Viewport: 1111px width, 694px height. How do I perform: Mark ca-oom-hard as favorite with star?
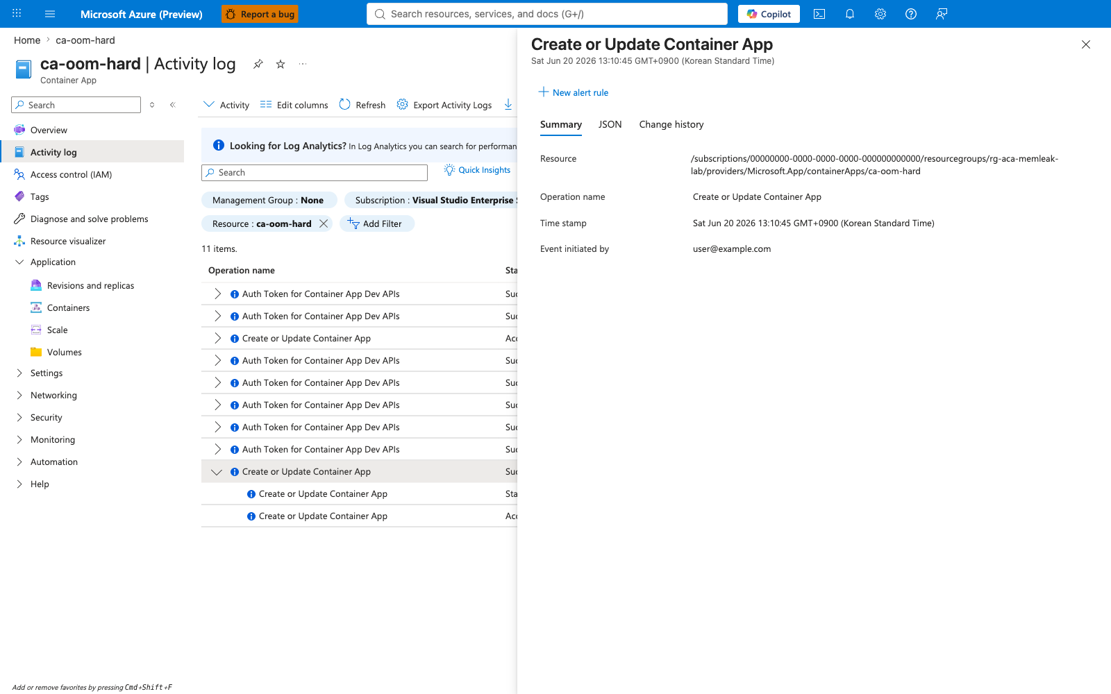[281, 64]
